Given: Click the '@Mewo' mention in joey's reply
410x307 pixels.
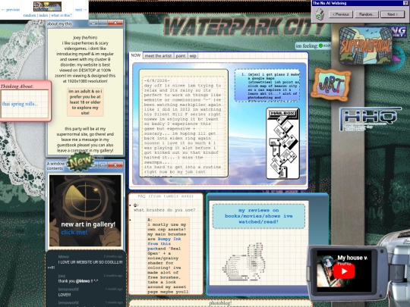Looking at the screenshot, I should pyautogui.click(x=83, y=281).
